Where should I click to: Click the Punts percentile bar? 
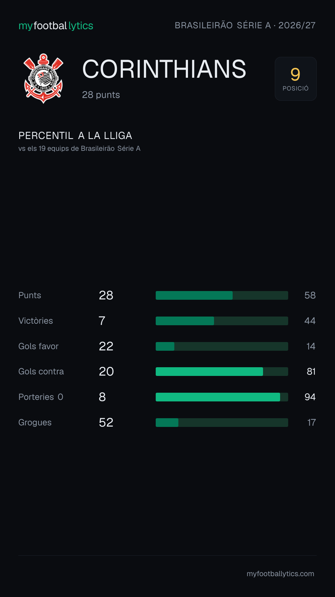click(x=222, y=295)
